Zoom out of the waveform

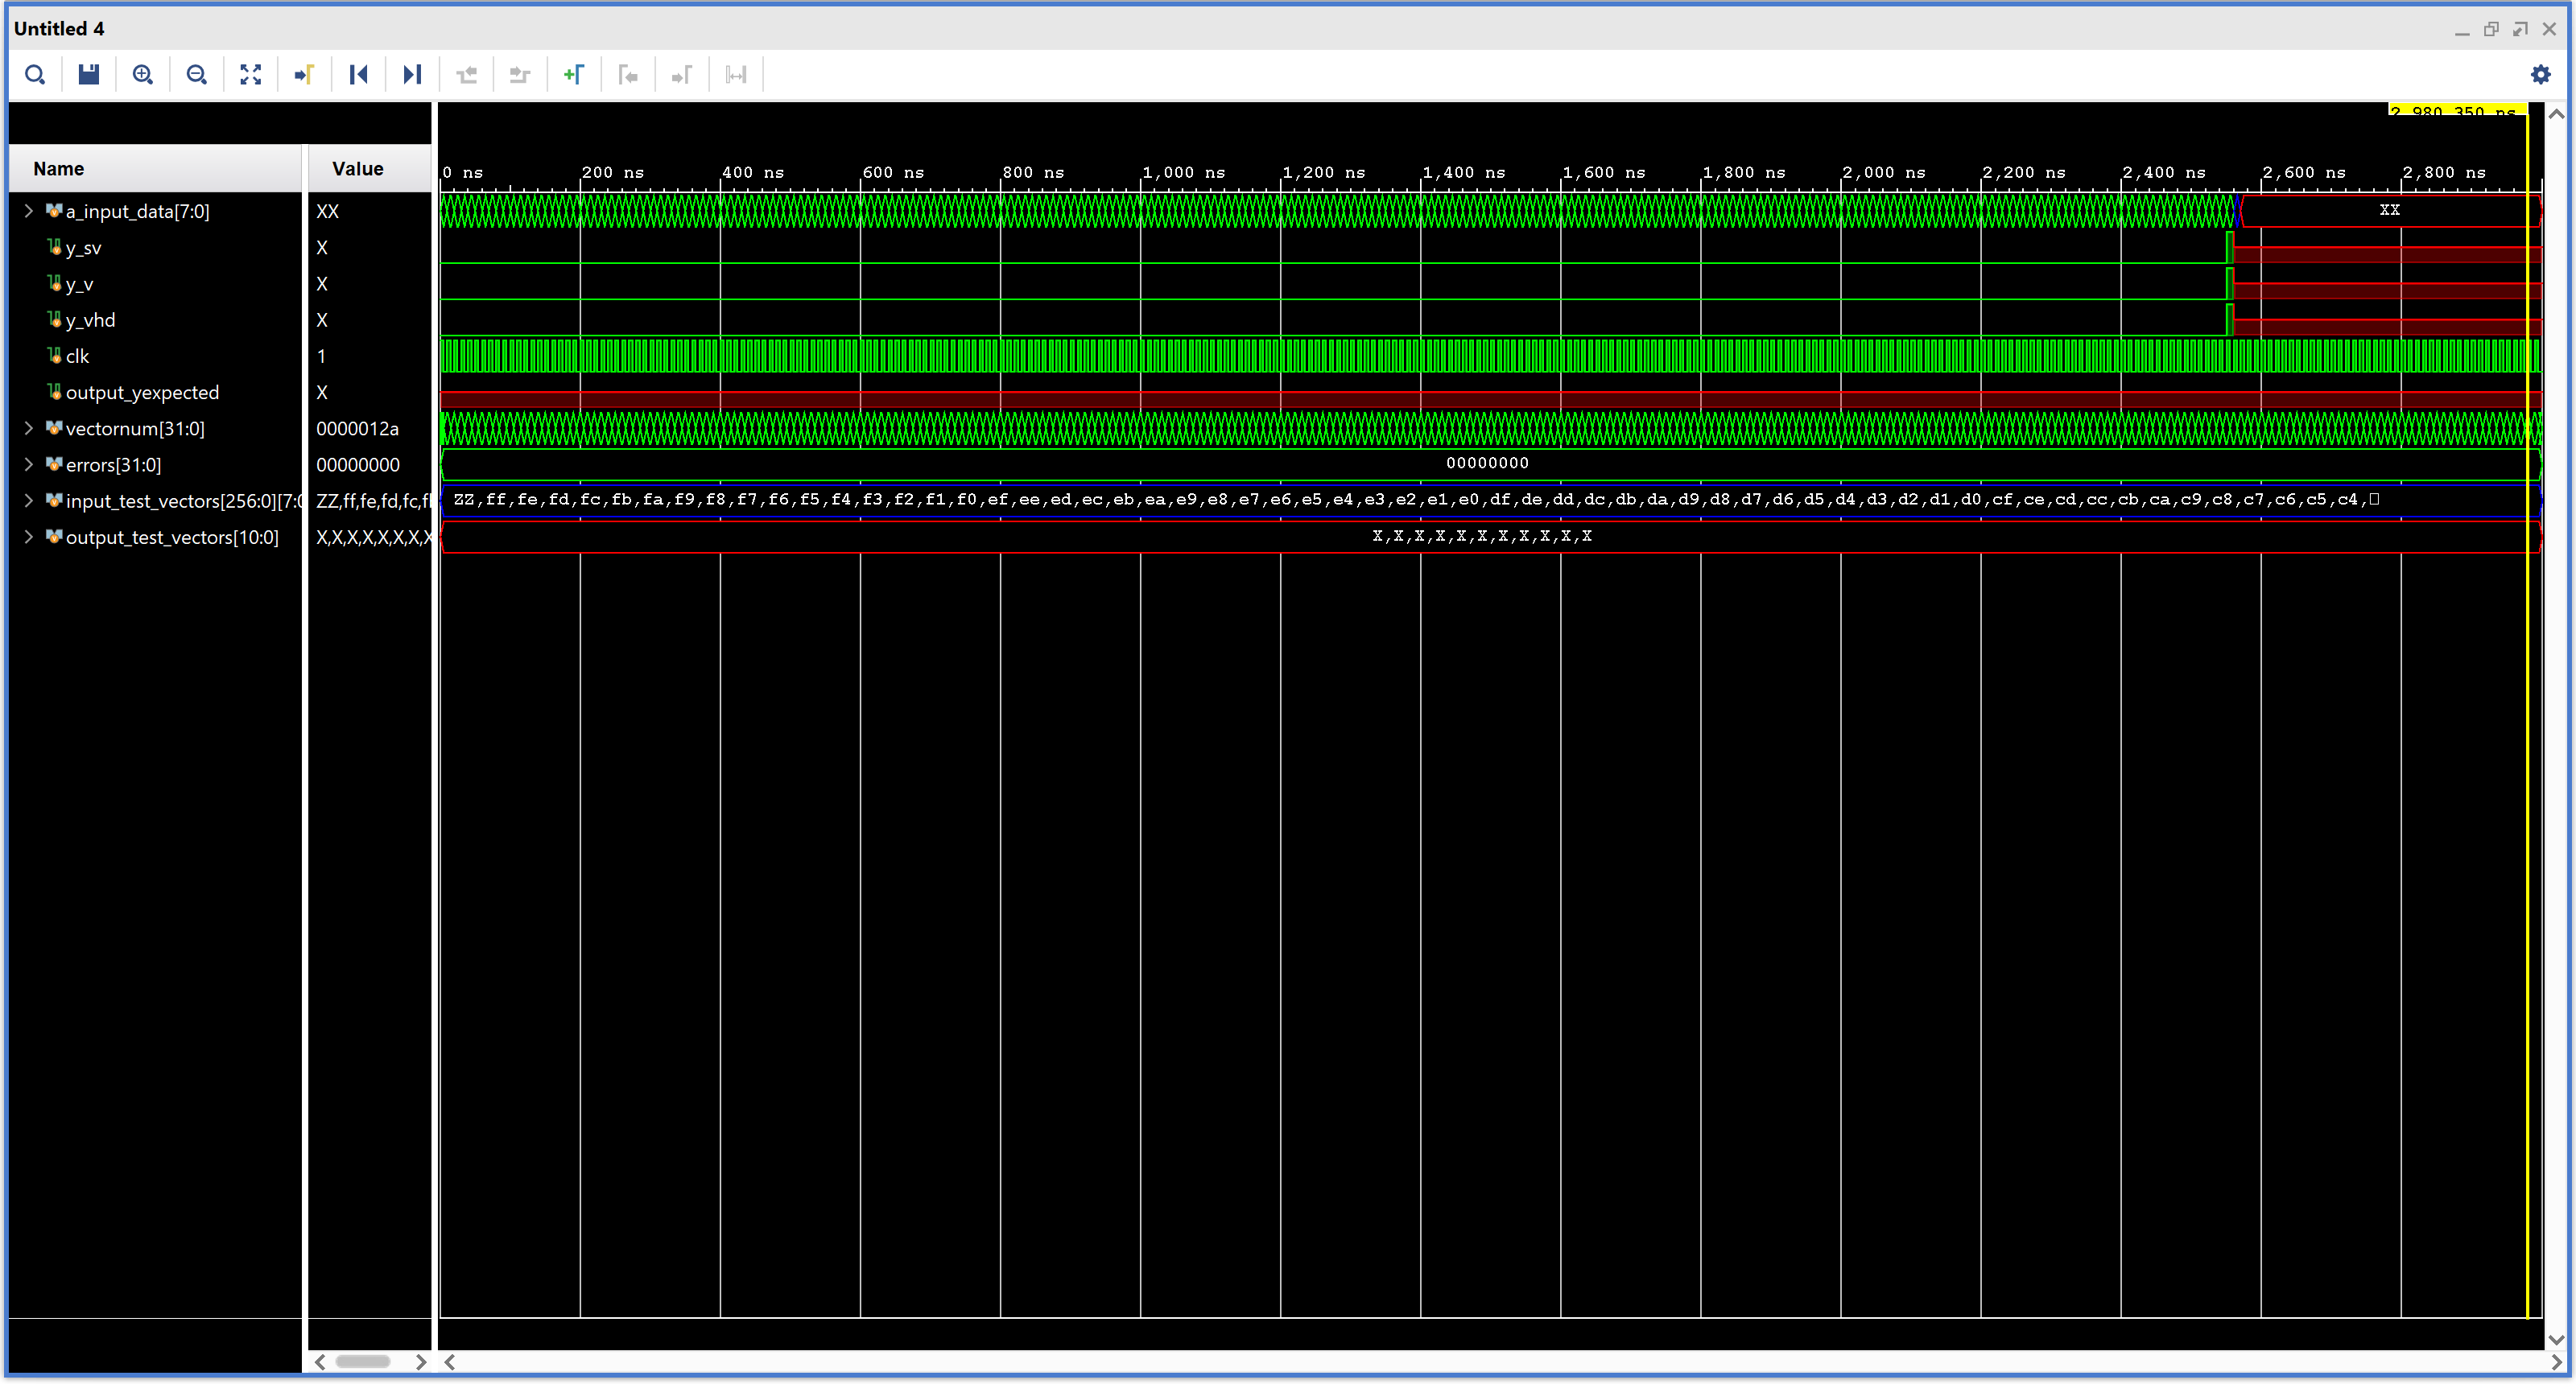tap(197, 75)
